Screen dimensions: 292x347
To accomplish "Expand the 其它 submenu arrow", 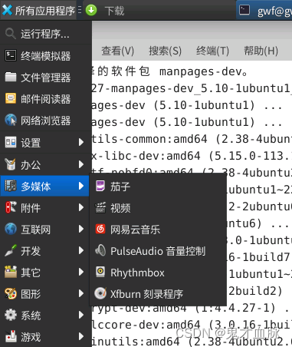I will pos(81,272).
